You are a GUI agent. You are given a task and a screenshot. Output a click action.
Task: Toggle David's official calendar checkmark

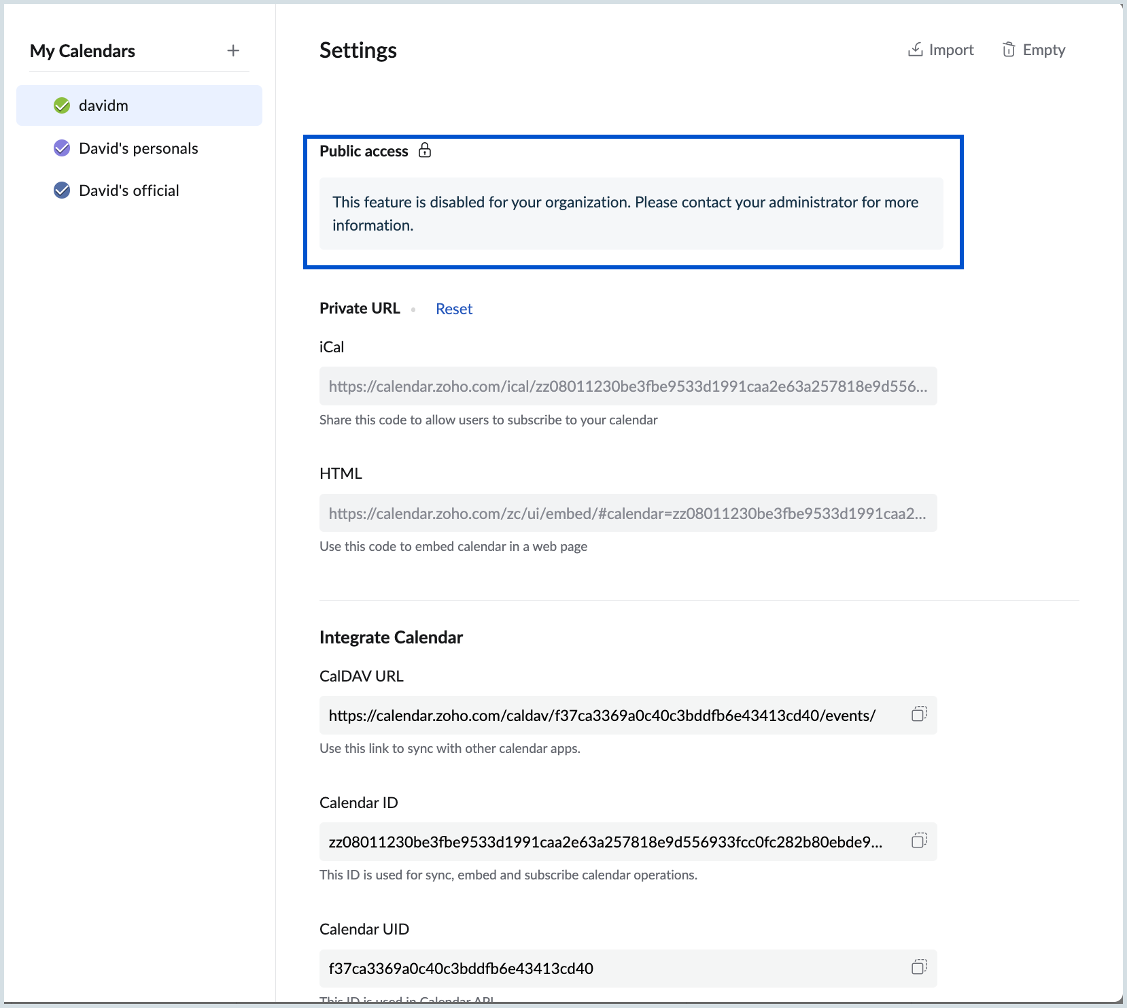(x=62, y=190)
